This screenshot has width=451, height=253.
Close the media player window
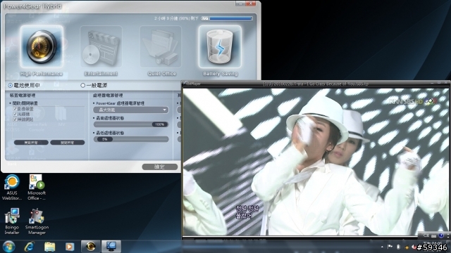point(446,83)
